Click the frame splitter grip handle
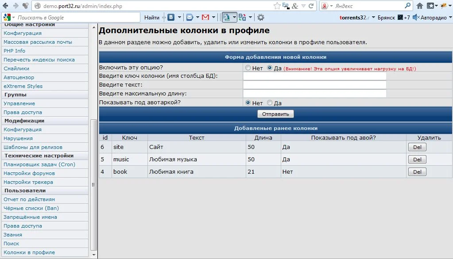453x259 pixels. click(93, 185)
